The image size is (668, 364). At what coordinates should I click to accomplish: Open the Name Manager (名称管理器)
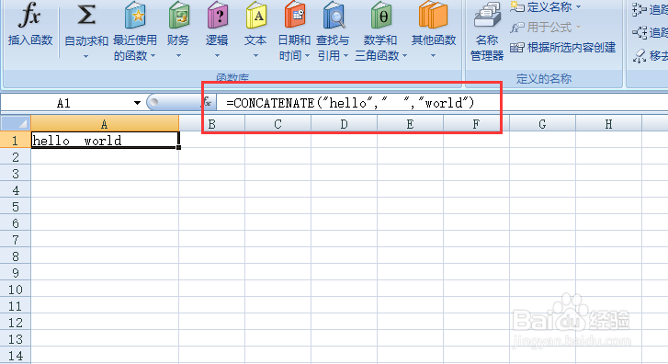point(487,30)
